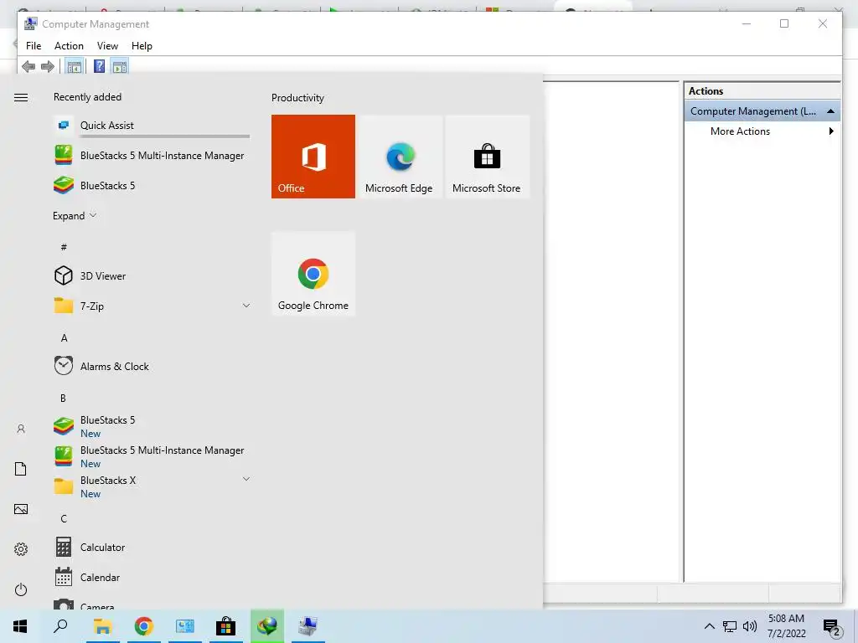The width and height of the screenshot is (858, 643).
Task: Launch BlueStacks 5 Multi-Instance Manager under B
Action: tap(152, 456)
